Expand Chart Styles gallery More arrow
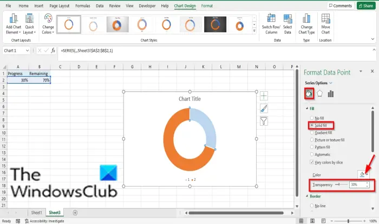379x224 pixels. tap(254, 31)
